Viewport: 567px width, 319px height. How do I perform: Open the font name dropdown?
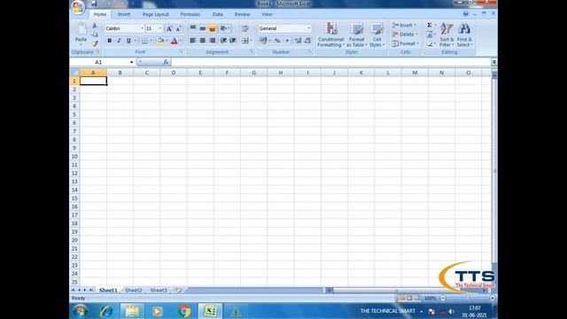[x=142, y=28]
